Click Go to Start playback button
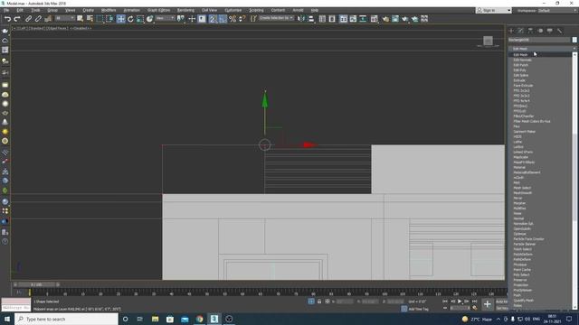Viewport: 579px width, 325px height. click(x=445, y=302)
